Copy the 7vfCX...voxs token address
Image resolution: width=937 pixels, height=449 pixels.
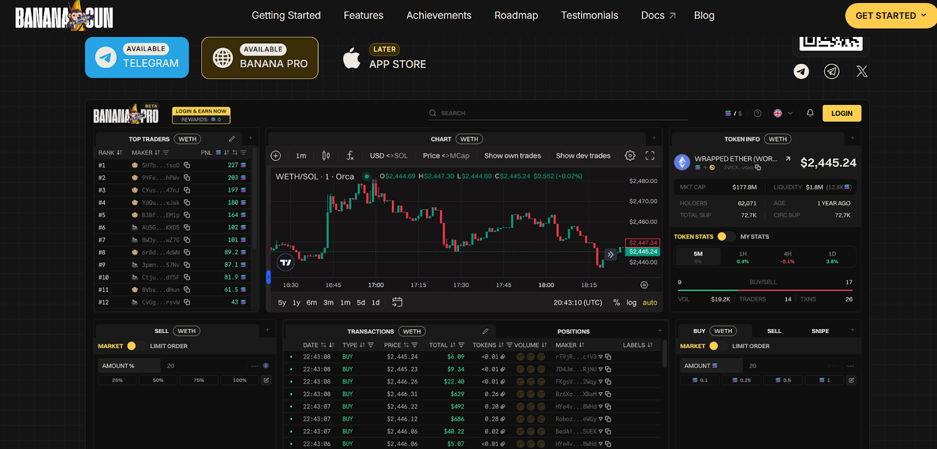pyautogui.click(x=758, y=168)
